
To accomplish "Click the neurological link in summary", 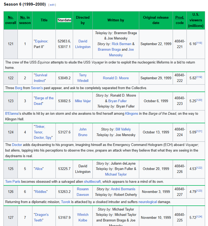I will [148, 202].
